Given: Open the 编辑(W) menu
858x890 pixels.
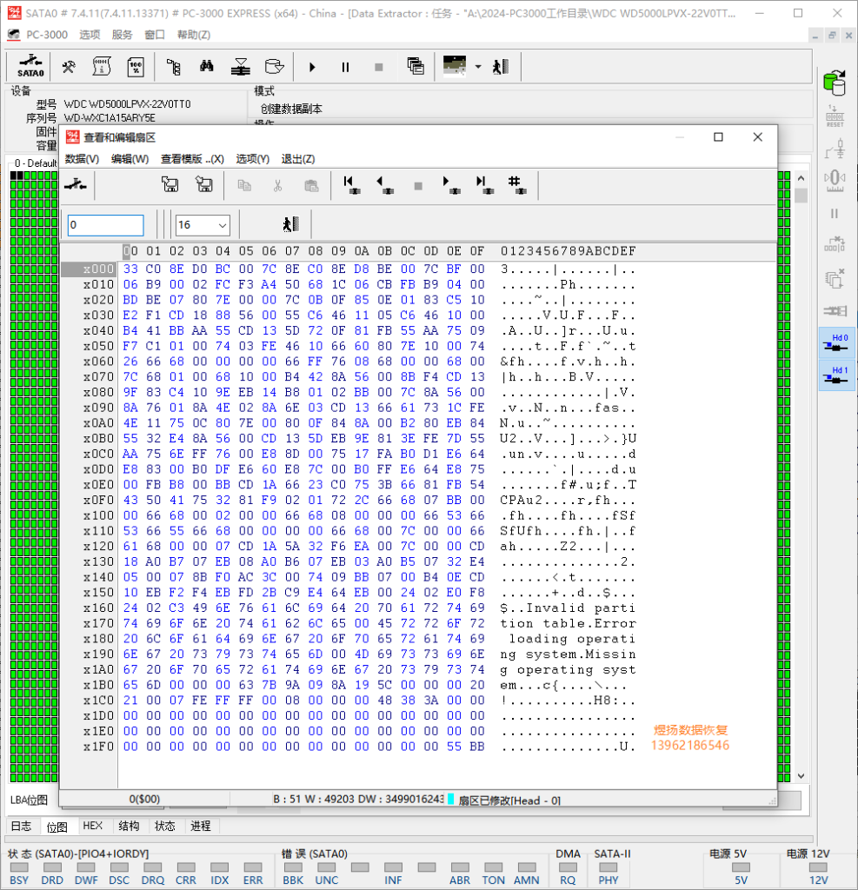Looking at the screenshot, I should pyautogui.click(x=130, y=159).
